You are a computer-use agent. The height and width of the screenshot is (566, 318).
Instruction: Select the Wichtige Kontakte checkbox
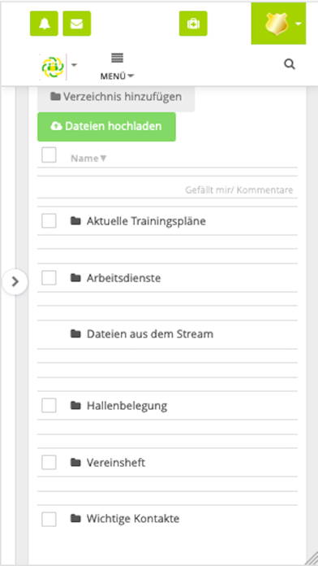tap(49, 519)
